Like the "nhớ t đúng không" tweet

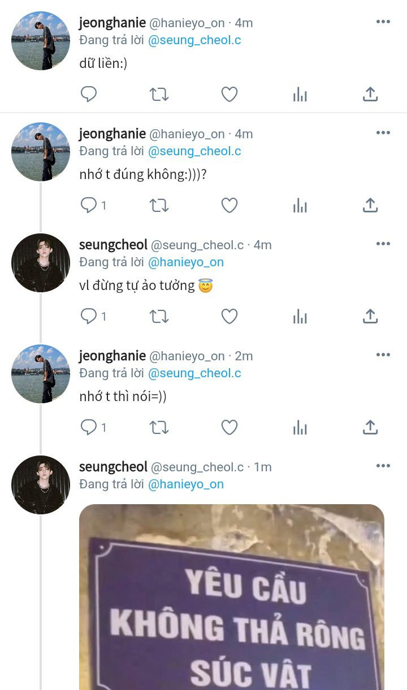point(229,205)
